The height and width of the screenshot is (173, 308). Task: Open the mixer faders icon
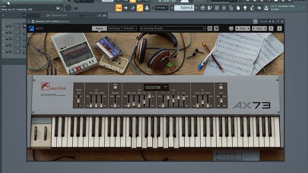click(224, 8)
